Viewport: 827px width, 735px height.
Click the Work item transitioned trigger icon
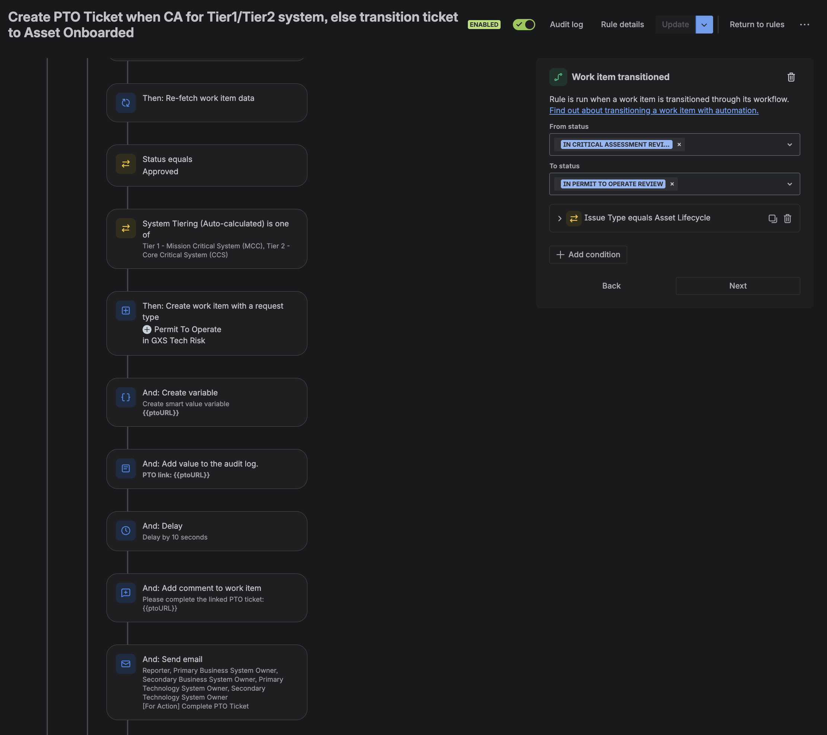click(558, 77)
